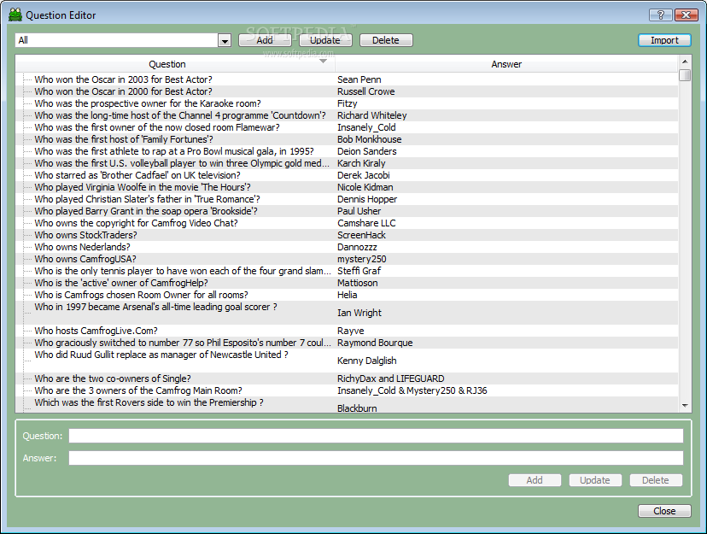Viewport: 707px width, 534px height.
Task: Click the bottom disabled Delete button
Action: click(655, 480)
